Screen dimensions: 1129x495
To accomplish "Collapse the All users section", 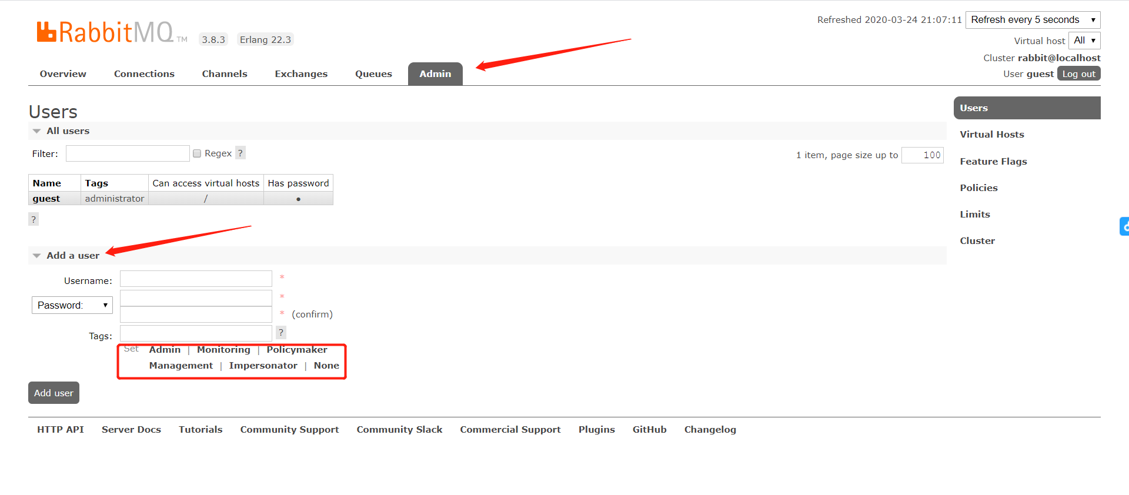I will click(68, 131).
